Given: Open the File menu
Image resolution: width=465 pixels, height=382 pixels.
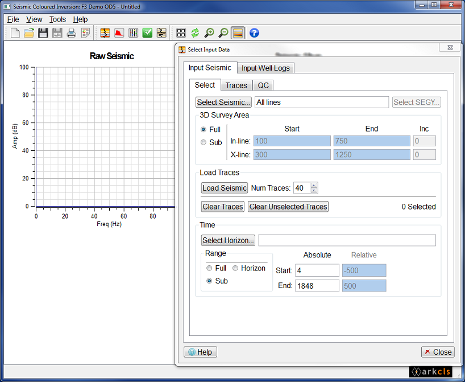Looking at the screenshot, I should click(x=13, y=19).
